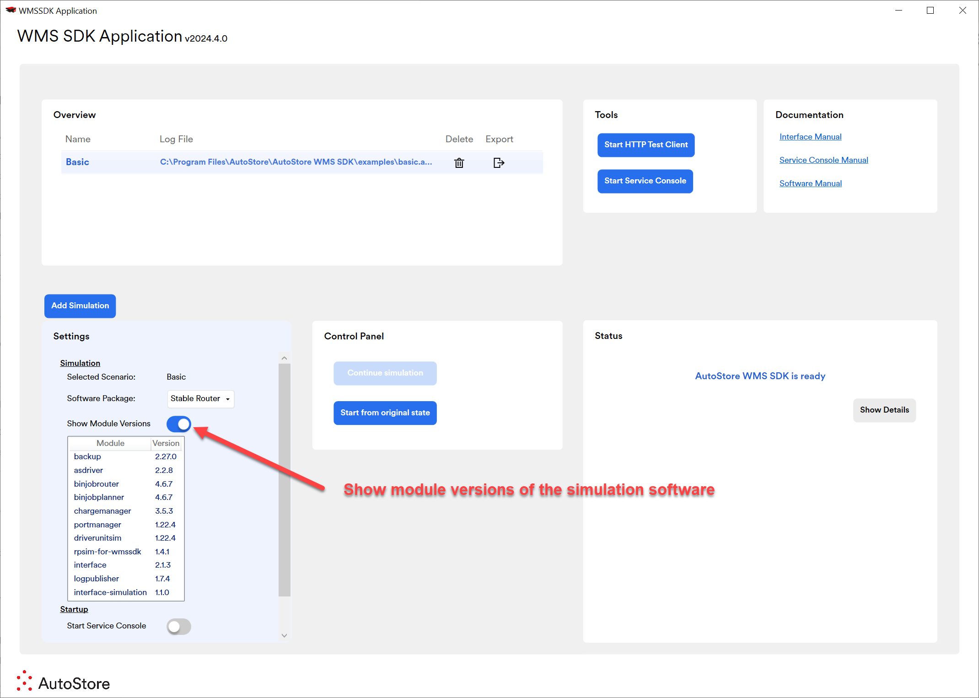Image resolution: width=979 pixels, height=698 pixels.
Task: Select the binjobplanner module row
Action: click(126, 497)
